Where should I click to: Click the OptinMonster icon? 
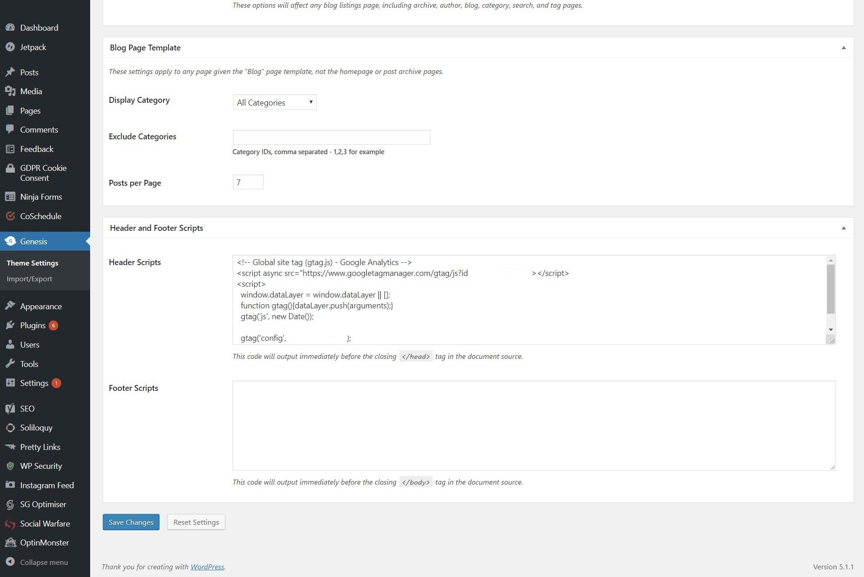click(x=10, y=542)
